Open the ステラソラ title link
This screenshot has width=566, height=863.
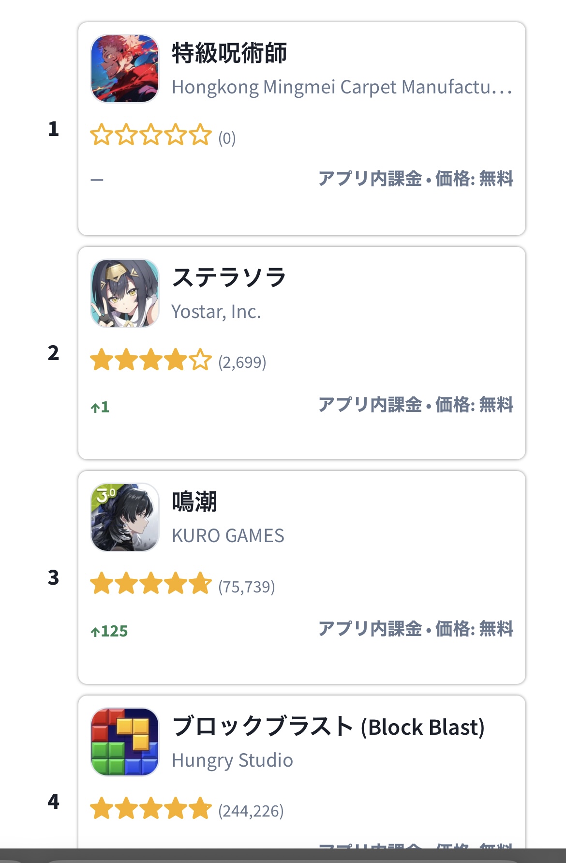tap(229, 277)
